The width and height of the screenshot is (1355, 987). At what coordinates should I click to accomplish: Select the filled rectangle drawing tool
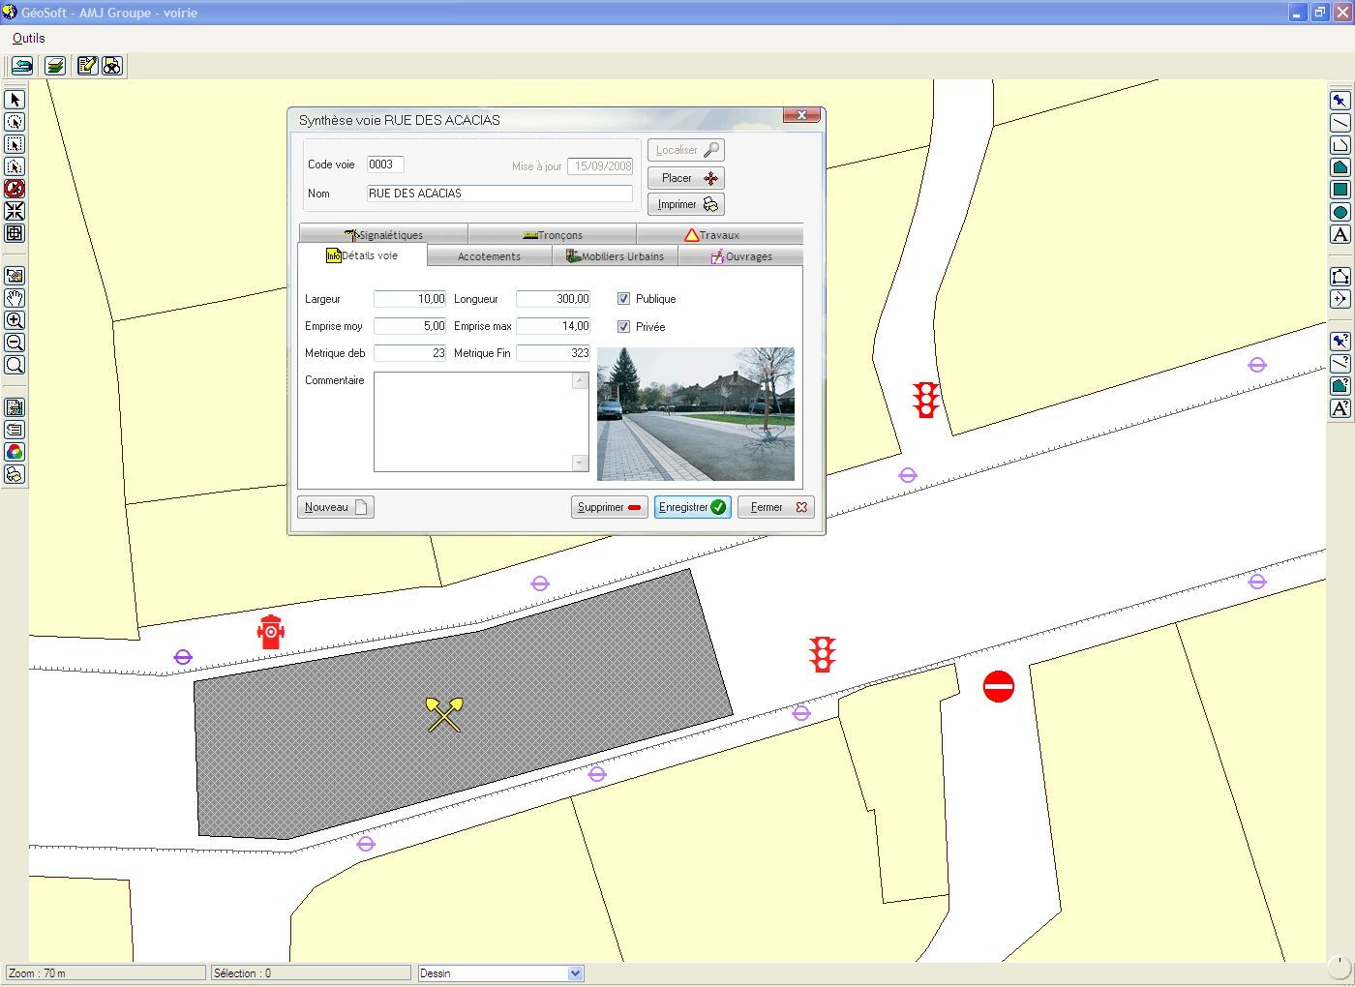pyautogui.click(x=1340, y=190)
